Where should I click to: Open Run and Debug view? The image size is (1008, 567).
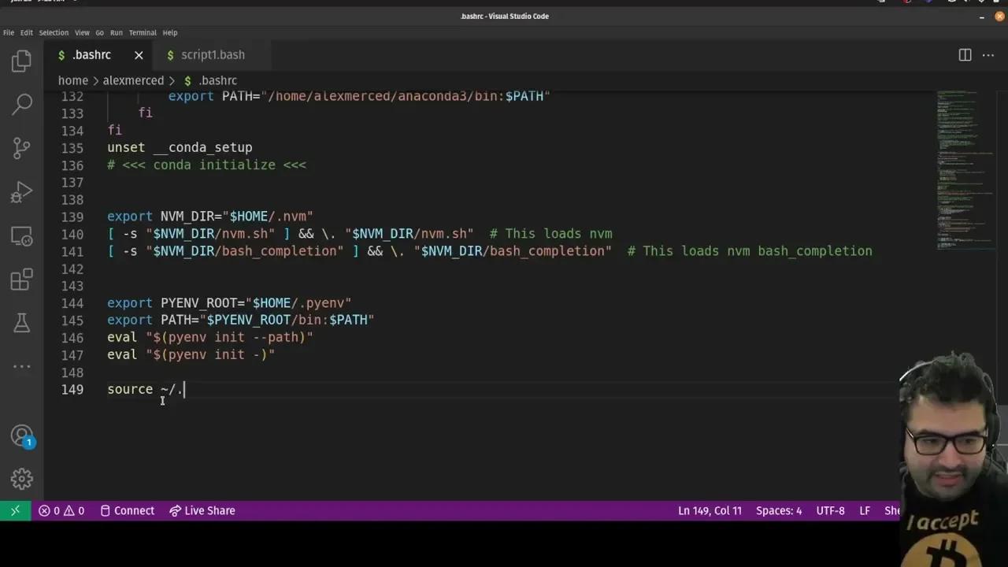21,191
